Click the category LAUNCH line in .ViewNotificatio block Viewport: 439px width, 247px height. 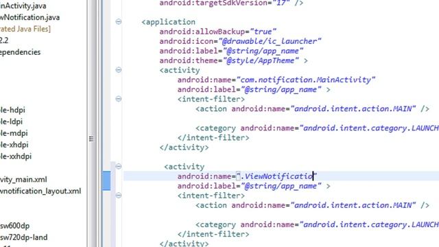point(317,224)
